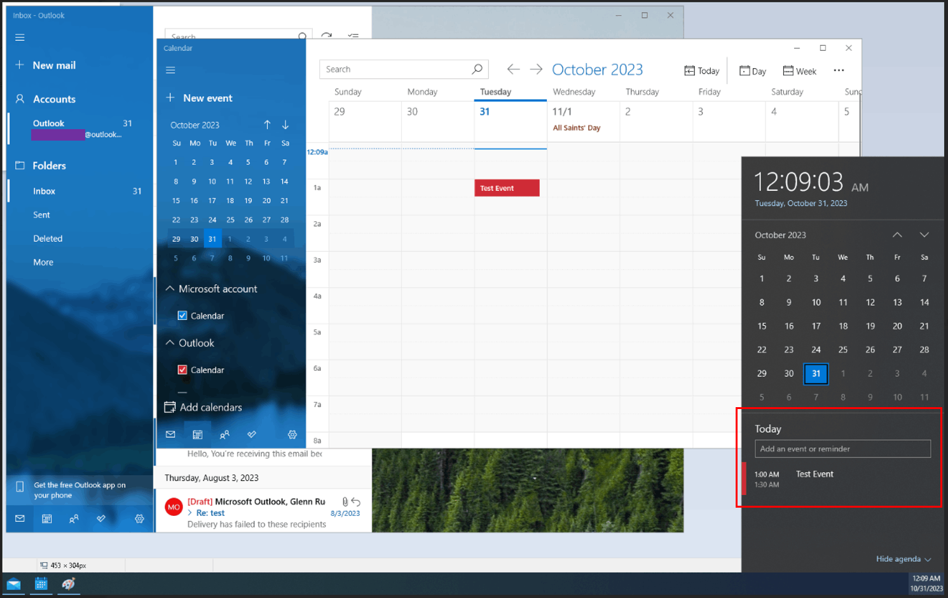The height and width of the screenshot is (598, 948).
Task: Uncheck the Outlook Calendar checkbox
Action: pyautogui.click(x=182, y=370)
